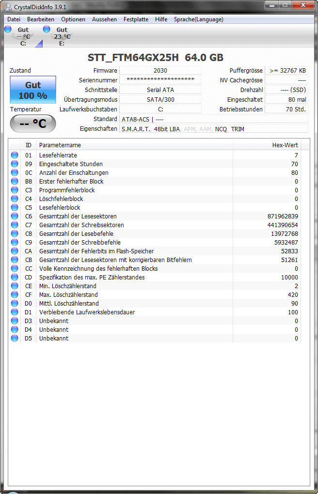Image resolution: width=318 pixels, height=494 pixels.
Task: Click value 13972768 in Lesebefehle row
Action: (284, 234)
